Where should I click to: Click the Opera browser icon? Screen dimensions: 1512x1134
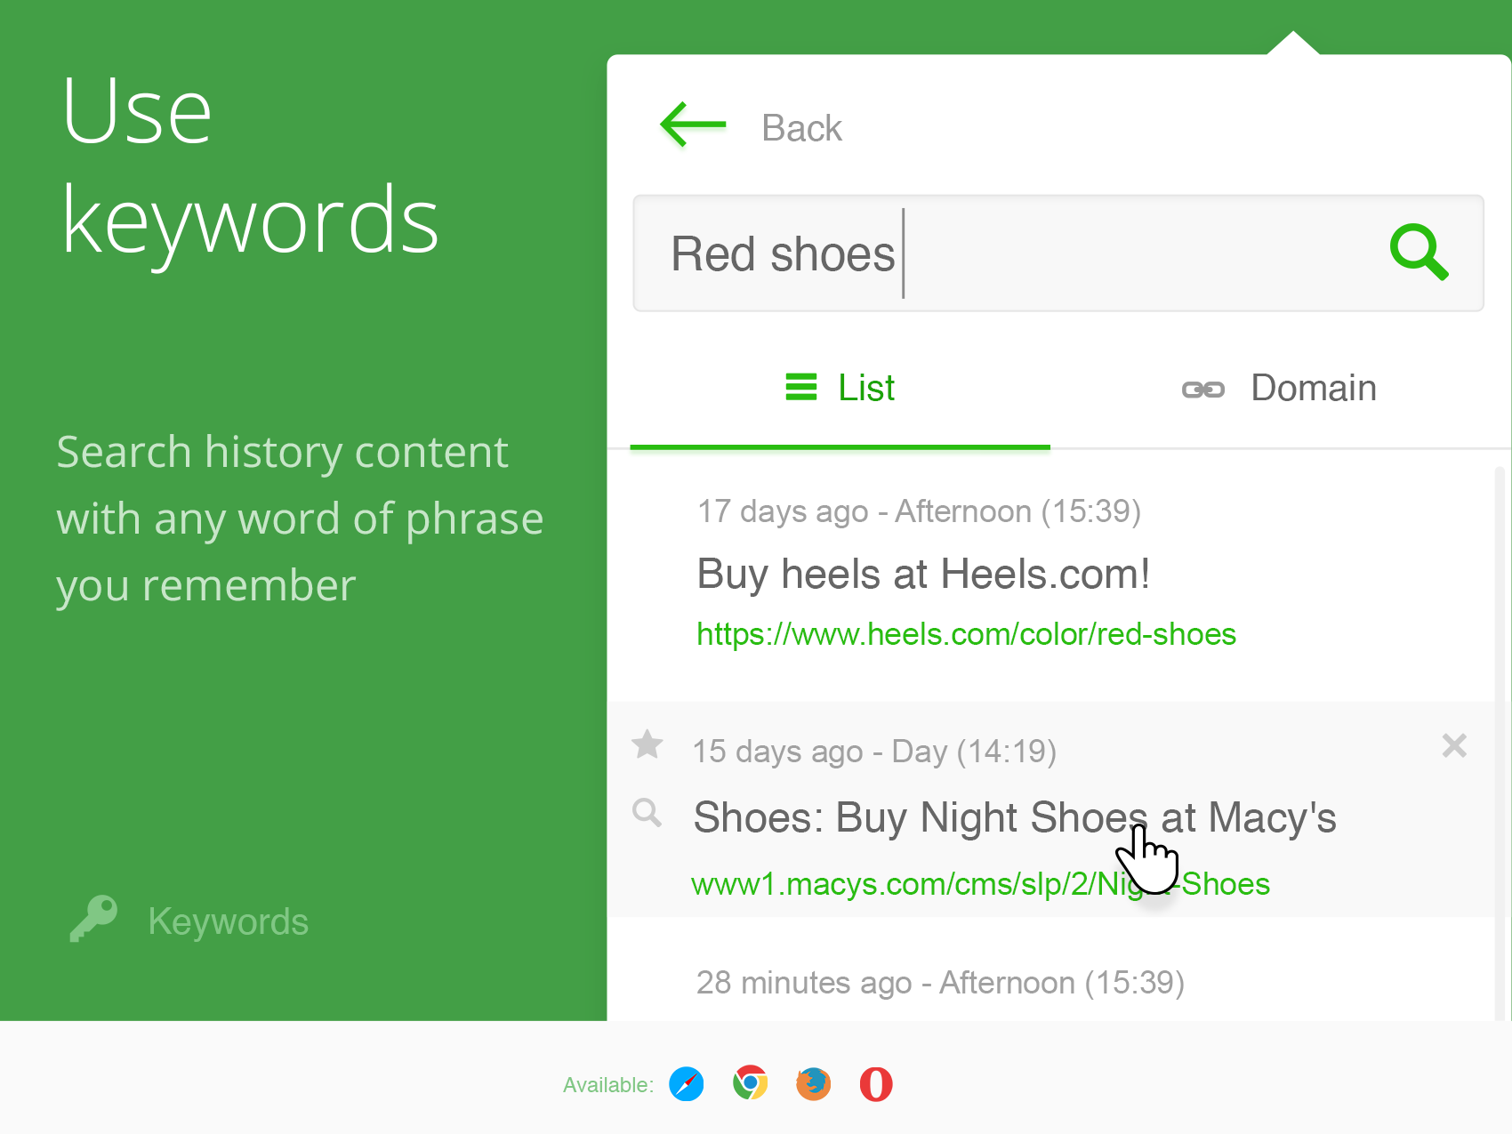tap(876, 1084)
